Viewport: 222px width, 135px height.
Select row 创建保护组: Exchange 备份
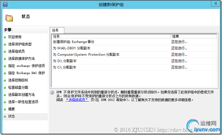pos(134,42)
